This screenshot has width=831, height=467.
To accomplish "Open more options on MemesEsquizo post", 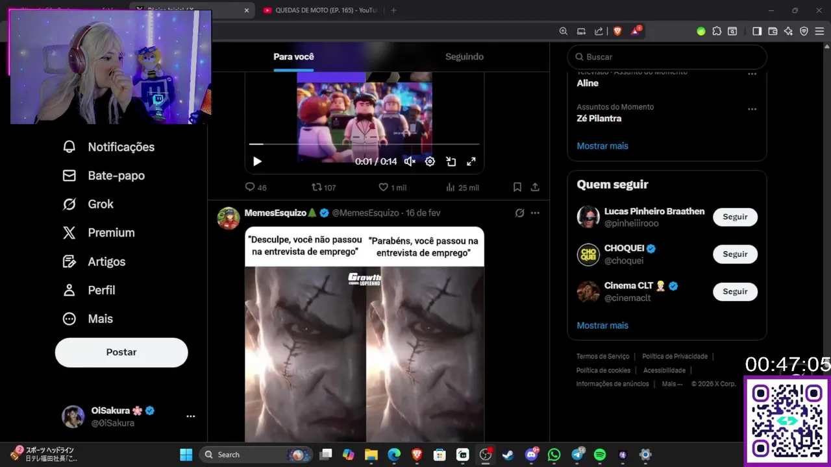I will [535, 213].
